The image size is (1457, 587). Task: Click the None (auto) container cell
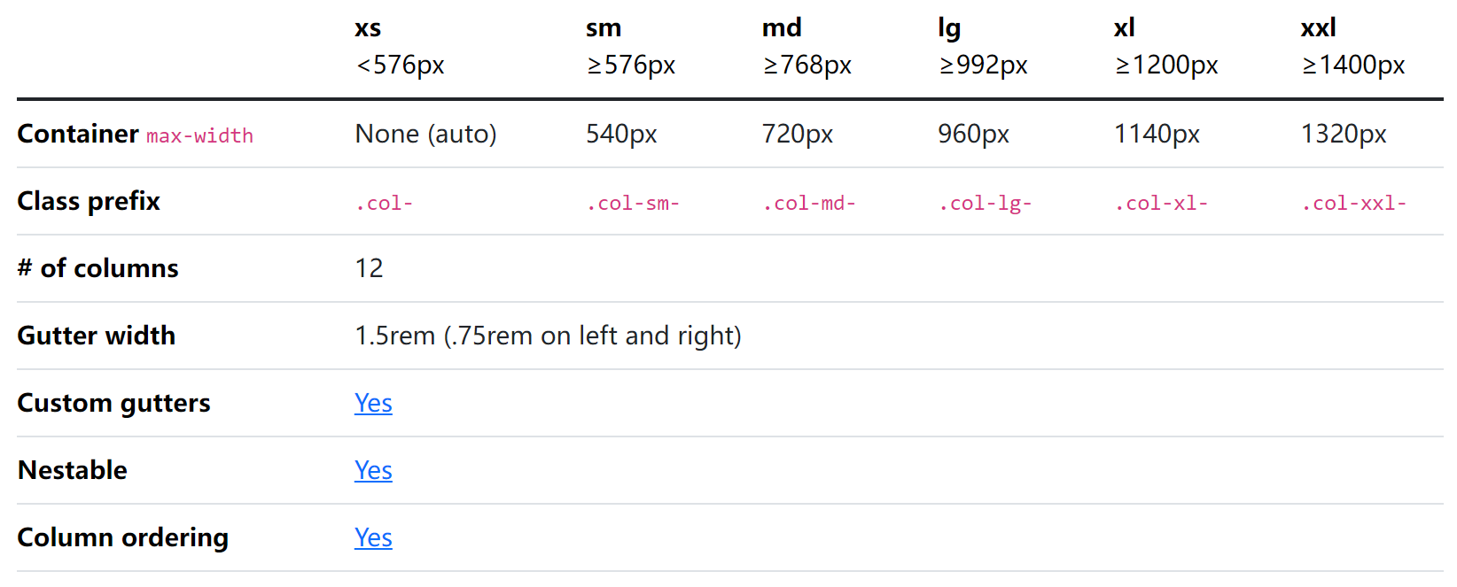425,134
